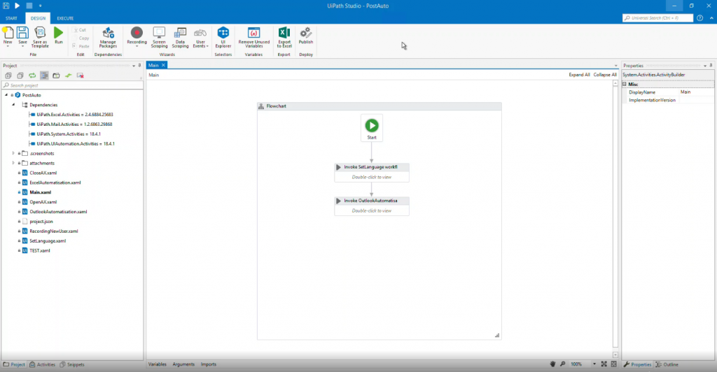
Task: Select the Start node in flowchart
Action: tap(372, 128)
